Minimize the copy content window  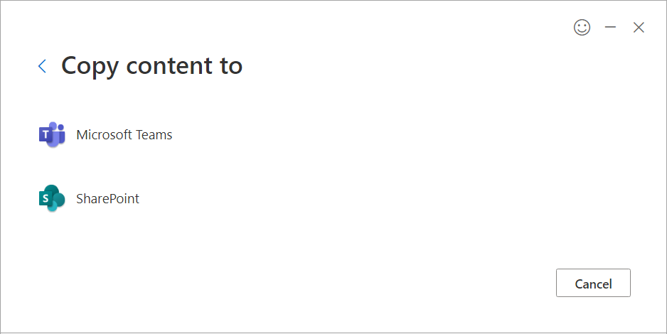610,28
